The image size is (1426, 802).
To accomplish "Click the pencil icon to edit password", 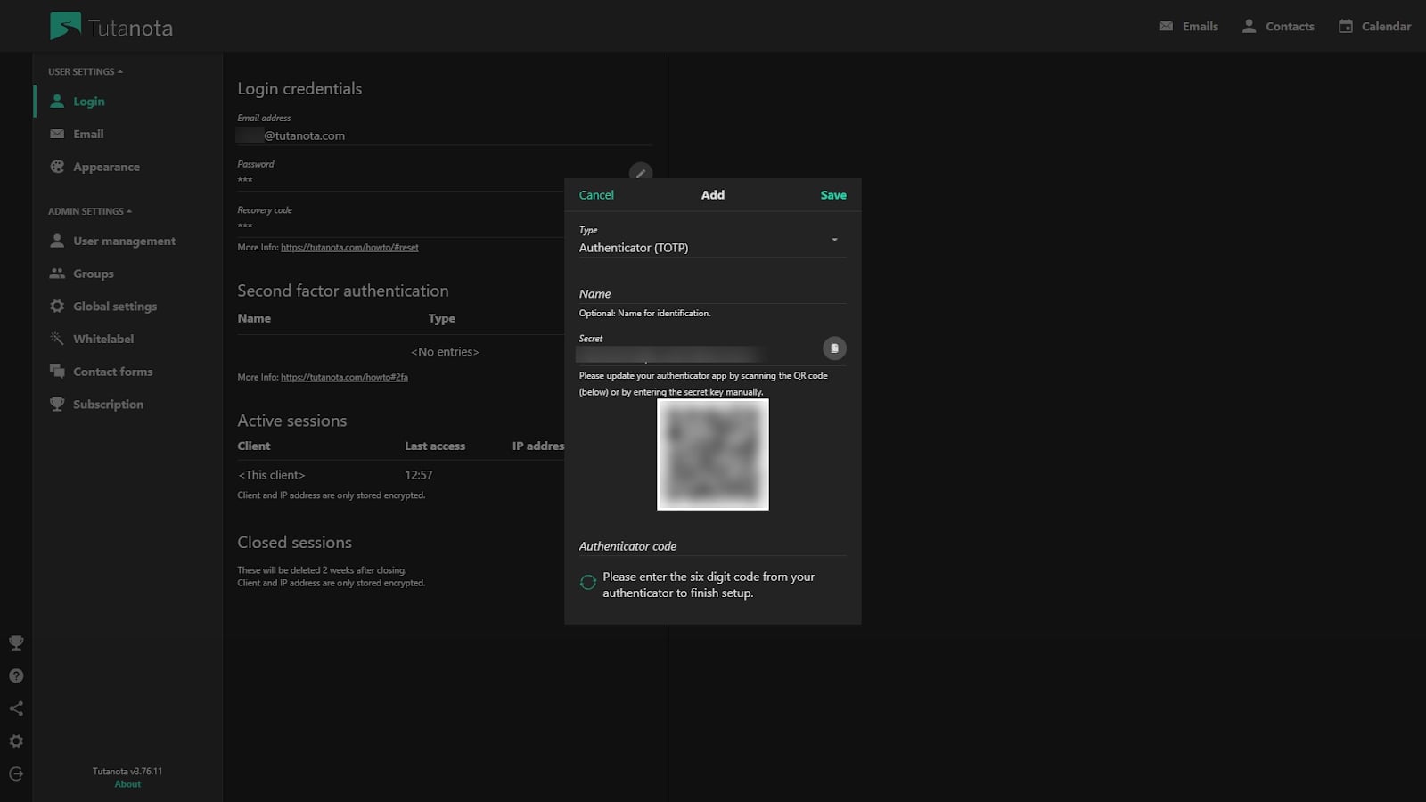I will coord(640,173).
